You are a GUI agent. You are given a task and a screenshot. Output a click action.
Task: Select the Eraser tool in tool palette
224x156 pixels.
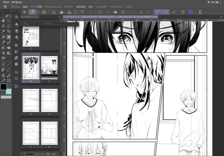point(9,37)
